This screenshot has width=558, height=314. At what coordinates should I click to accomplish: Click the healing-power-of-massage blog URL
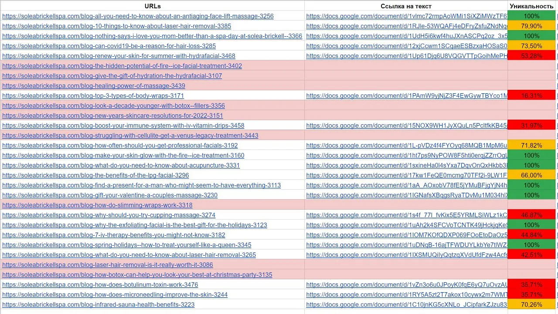pyautogui.click(x=93, y=86)
